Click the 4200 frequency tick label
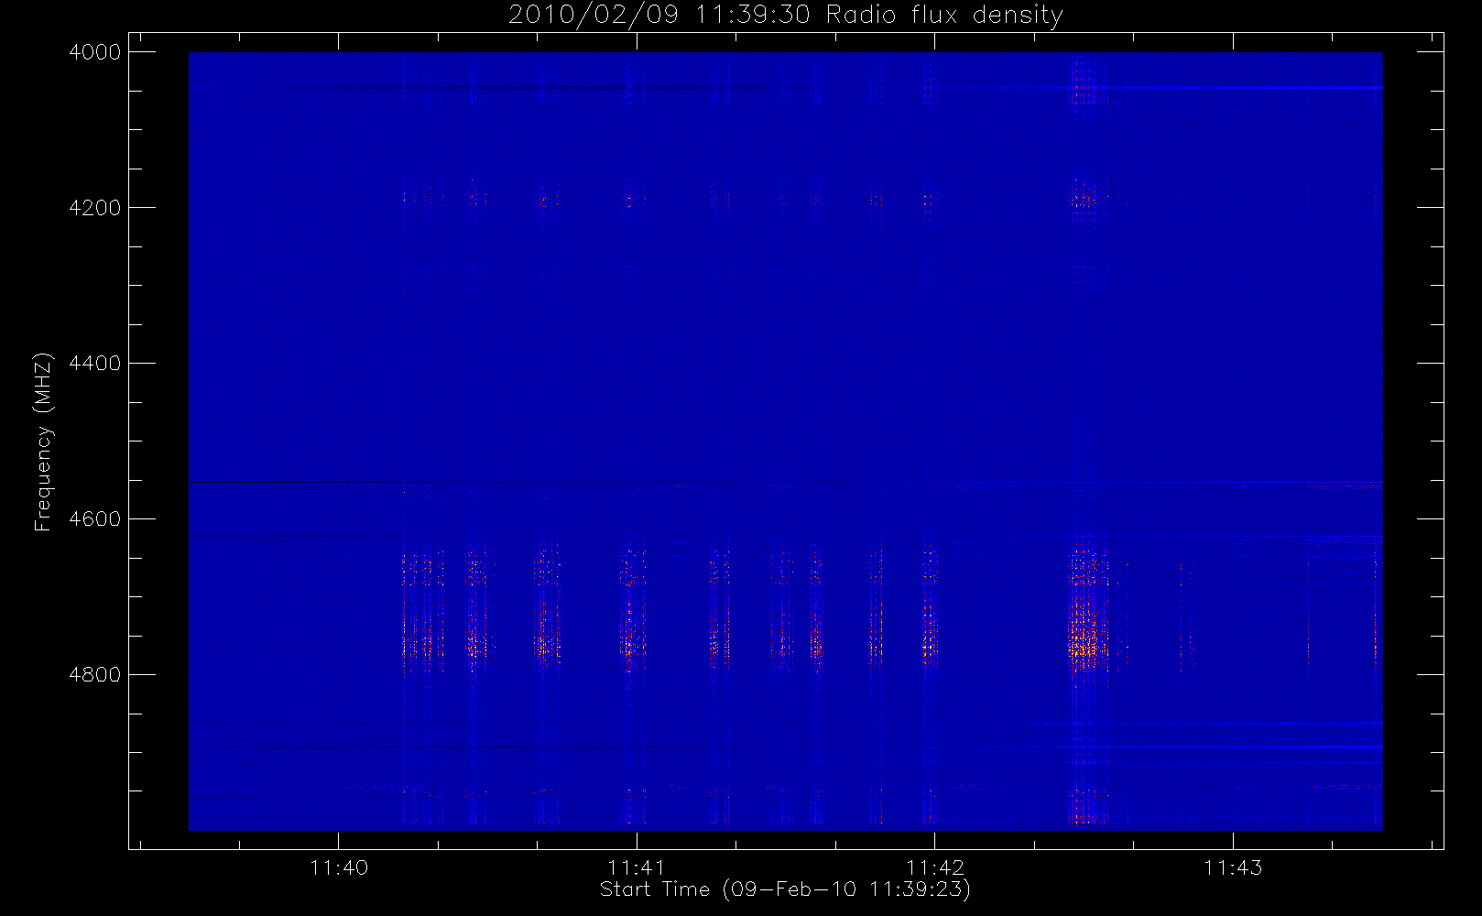The width and height of the screenshot is (1482, 916). click(x=95, y=208)
